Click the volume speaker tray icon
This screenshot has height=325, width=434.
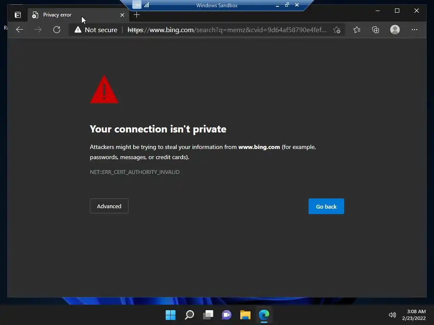[x=392, y=315]
